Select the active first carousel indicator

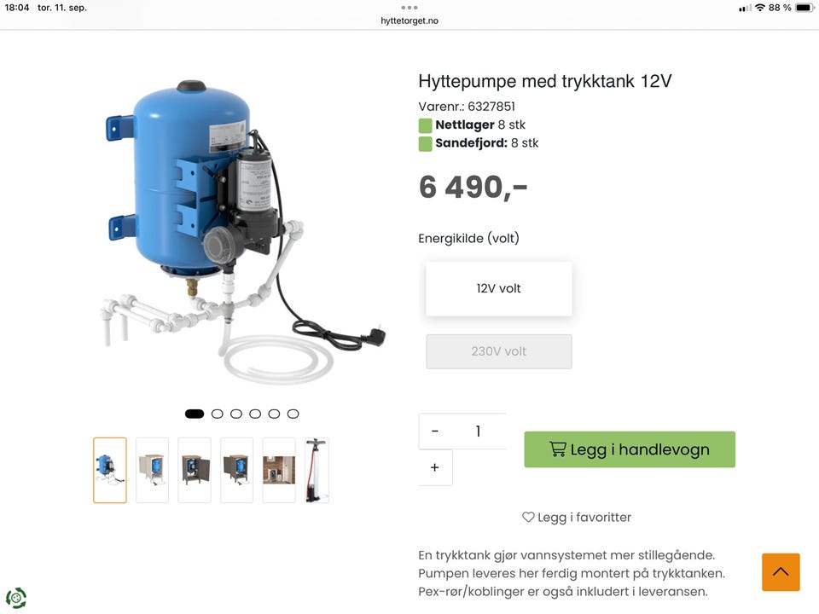[x=195, y=414]
